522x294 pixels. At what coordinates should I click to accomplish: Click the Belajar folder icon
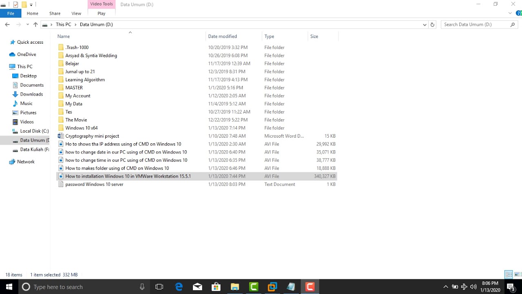[x=61, y=63]
